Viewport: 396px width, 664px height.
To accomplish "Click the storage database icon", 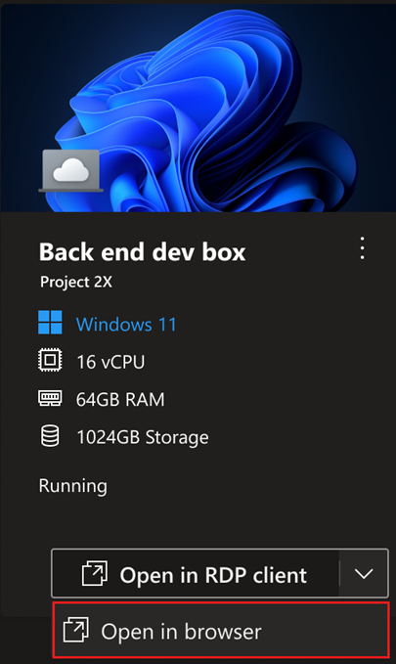I will 50,436.
